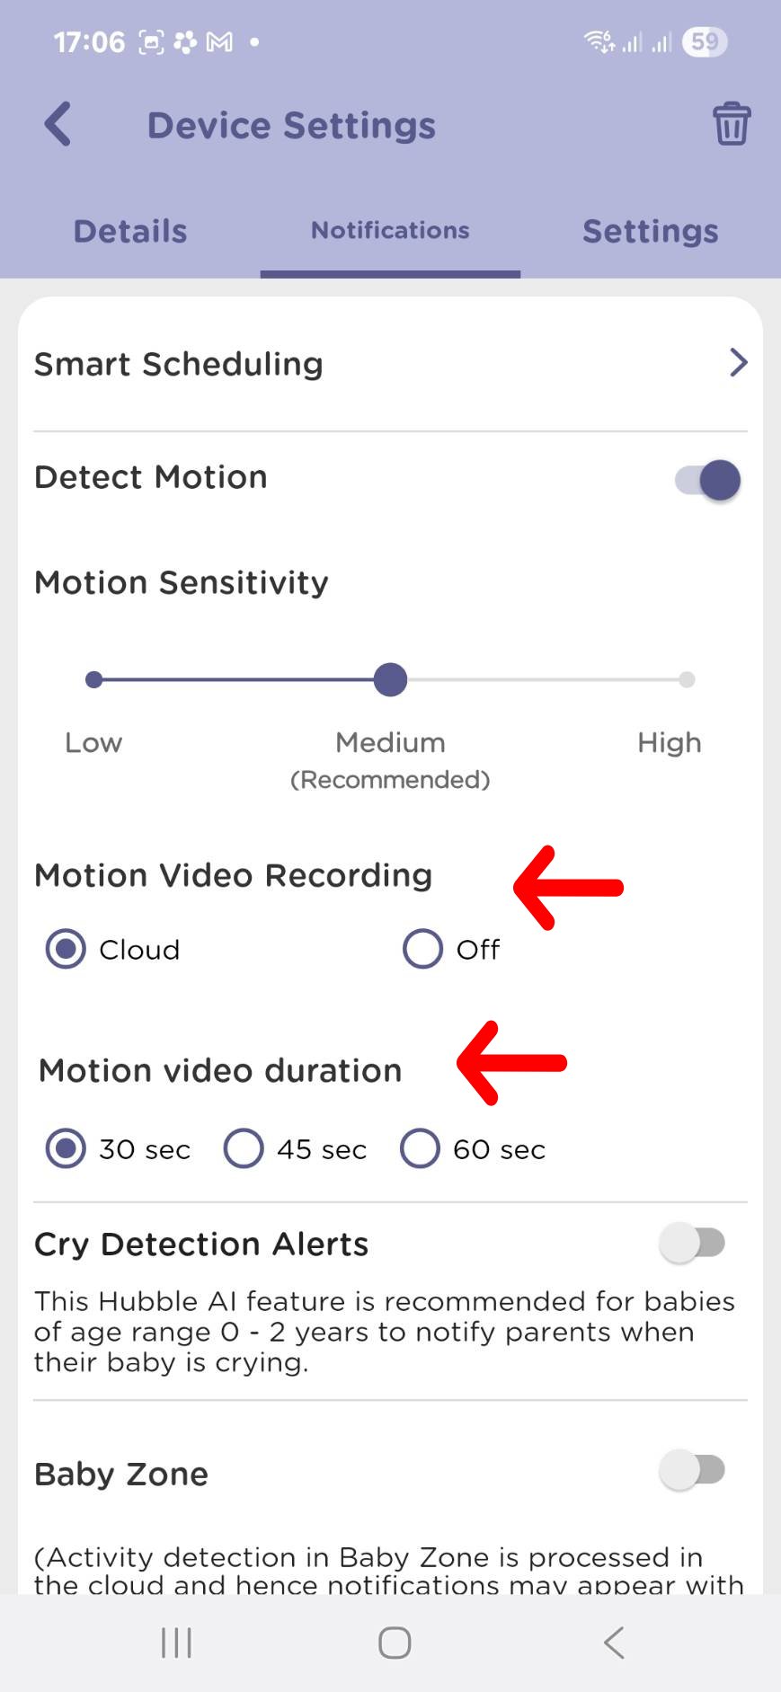
Task: Tap Wi-Fi signal icon in status bar
Action: point(599,41)
